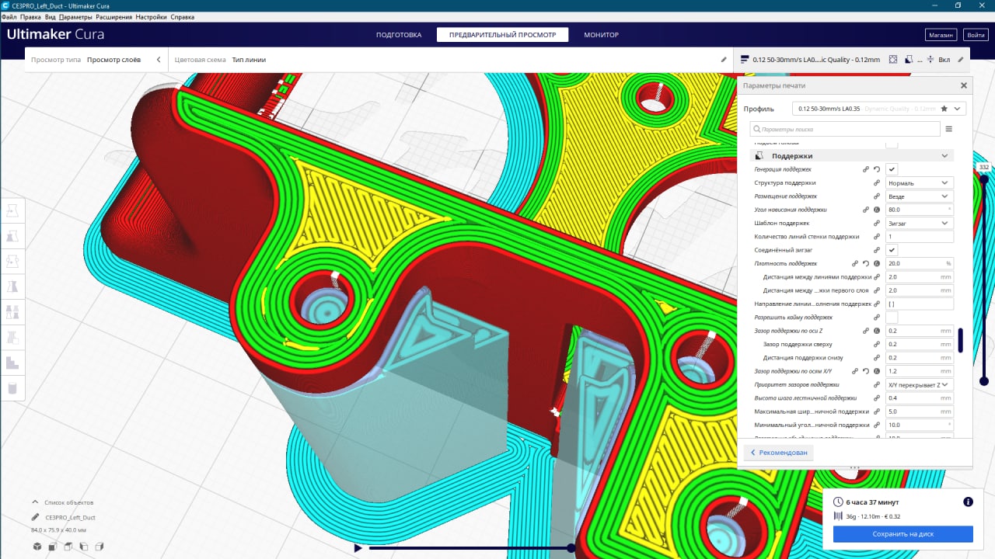The width and height of the screenshot is (995, 559).
Task: Open Приоритет зазоров поддержки dropdown
Action: 920,384
